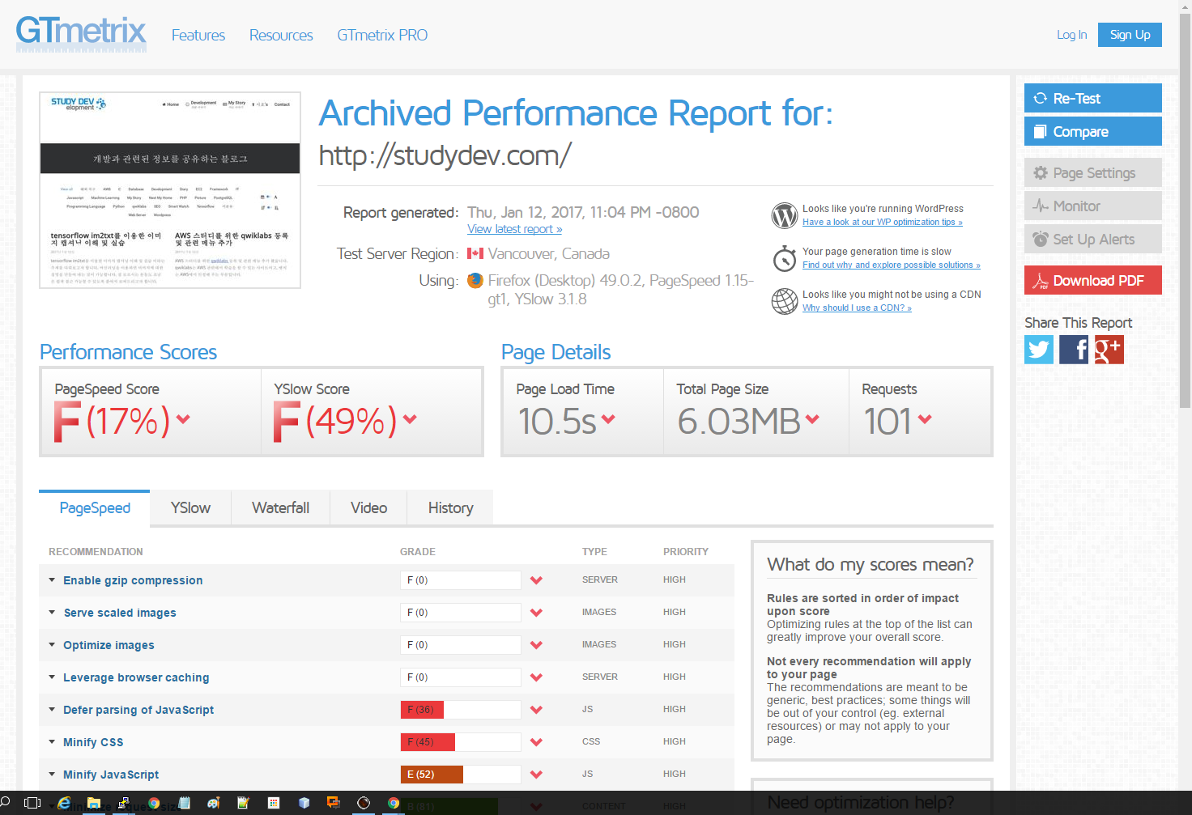Open the View latest report link
The height and width of the screenshot is (815, 1192).
coord(514,229)
